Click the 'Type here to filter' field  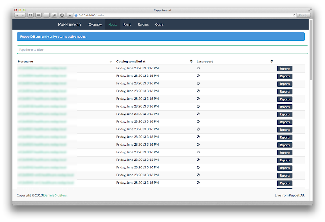click(162, 50)
